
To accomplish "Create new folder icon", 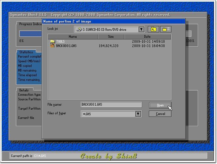I will (x=166, y=29).
